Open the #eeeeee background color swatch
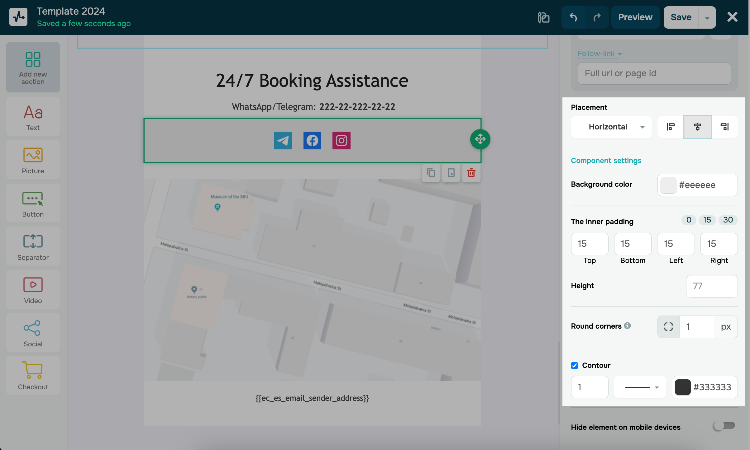750x450 pixels. (668, 185)
